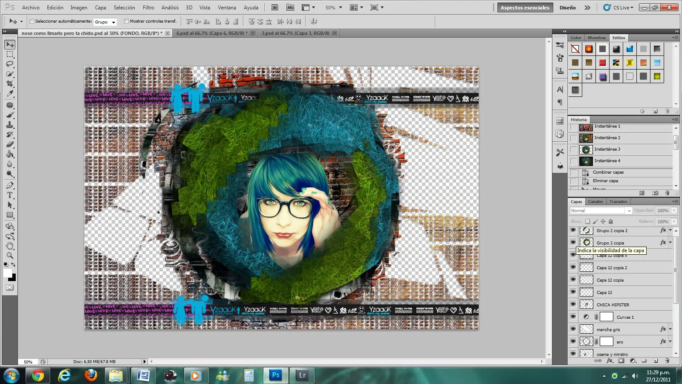Launch Bridge from the Br icon
The height and width of the screenshot is (384, 682).
[275, 7]
